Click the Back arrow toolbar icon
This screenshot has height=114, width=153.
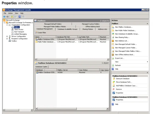click(x=4, y=17)
